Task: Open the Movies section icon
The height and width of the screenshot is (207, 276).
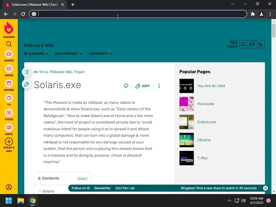Action: (9, 83)
